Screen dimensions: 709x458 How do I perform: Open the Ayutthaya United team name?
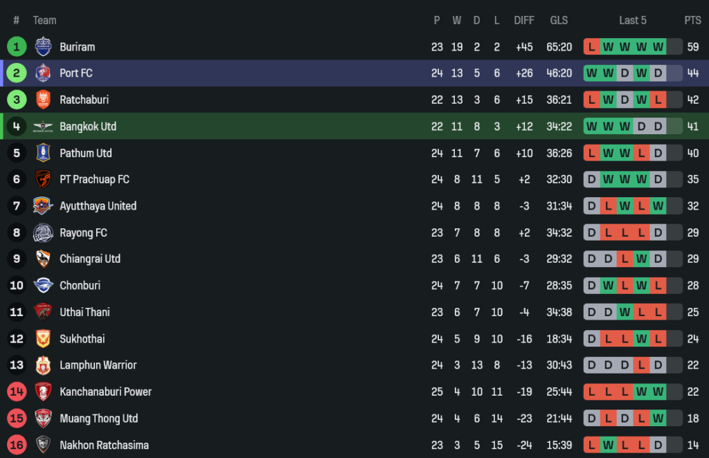click(98, 206)
